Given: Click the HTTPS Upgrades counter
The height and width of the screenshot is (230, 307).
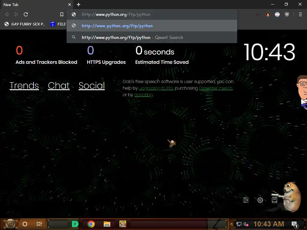Looking at the screenshot, I should 106,55.
